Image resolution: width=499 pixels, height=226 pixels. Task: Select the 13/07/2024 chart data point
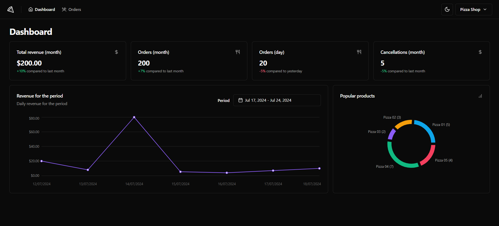pos(88,170)
